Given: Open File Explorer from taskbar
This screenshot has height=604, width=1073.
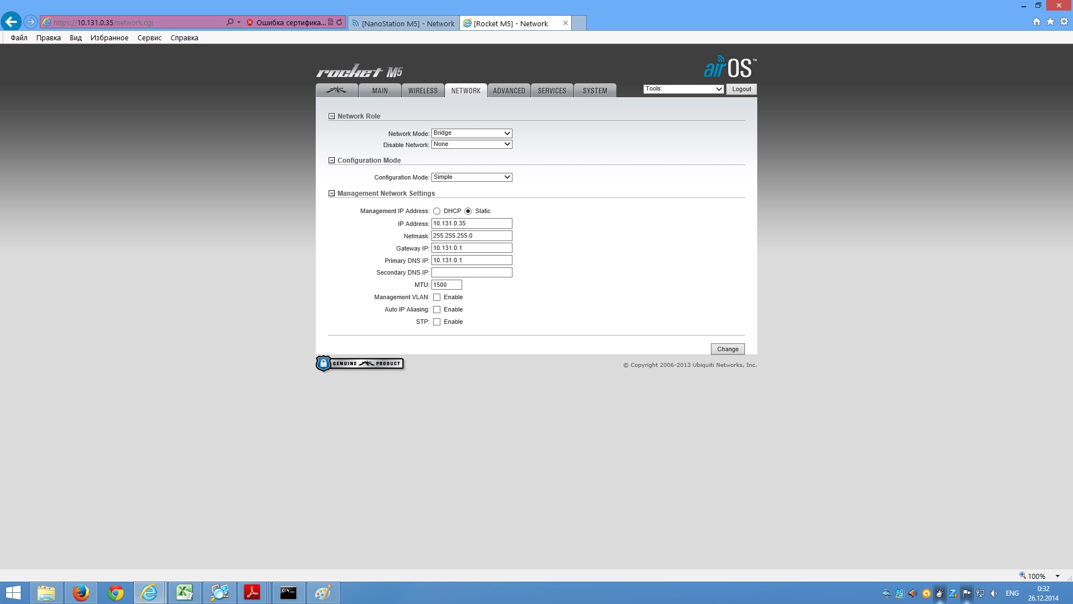Looking at the screenshot, I should point(46,593).
